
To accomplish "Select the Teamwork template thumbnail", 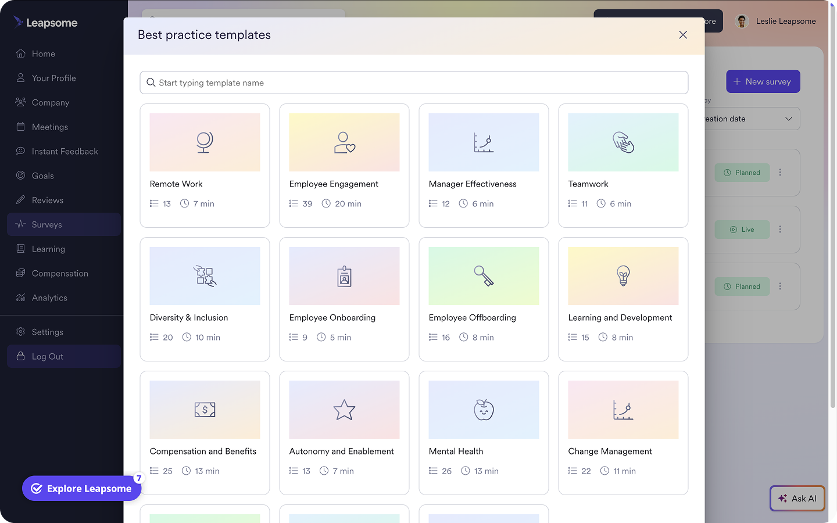I will 623,142.
